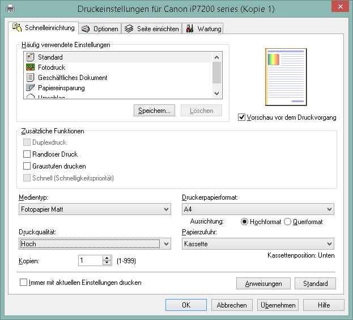Click the settings list scroll down arrow
Viewport: 353px width, 320px height.
click(x=216, y=93)
